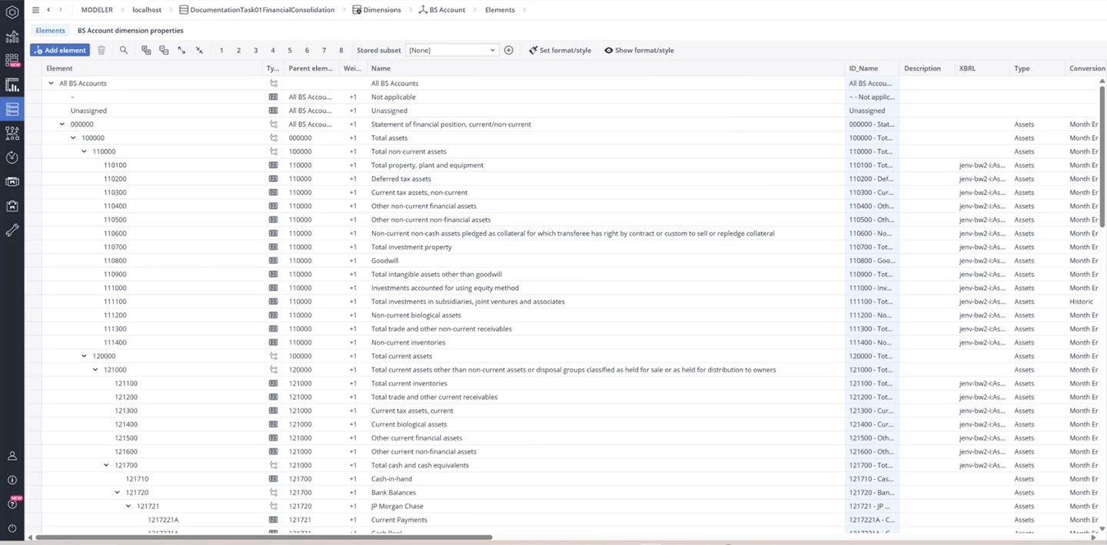Screen dimensions: 1107x545
Task: Click the trash delete element icon
Action: 101,50
